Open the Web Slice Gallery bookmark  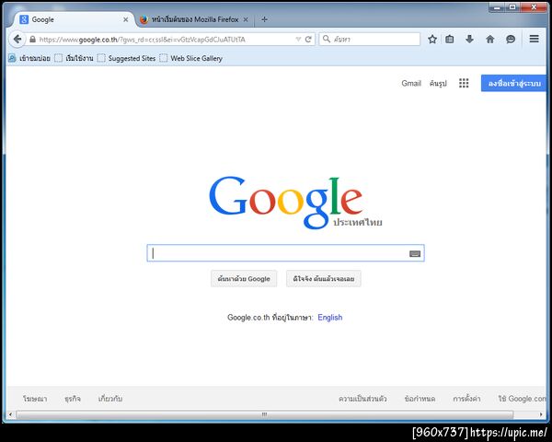click(191, 58)
